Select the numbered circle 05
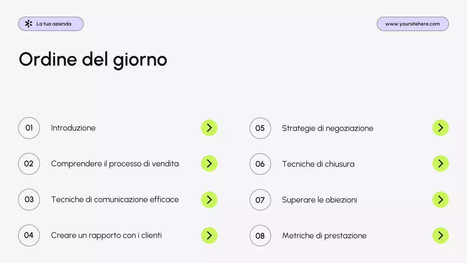This screenshot has height=263, width=467. tap(260, 128)
